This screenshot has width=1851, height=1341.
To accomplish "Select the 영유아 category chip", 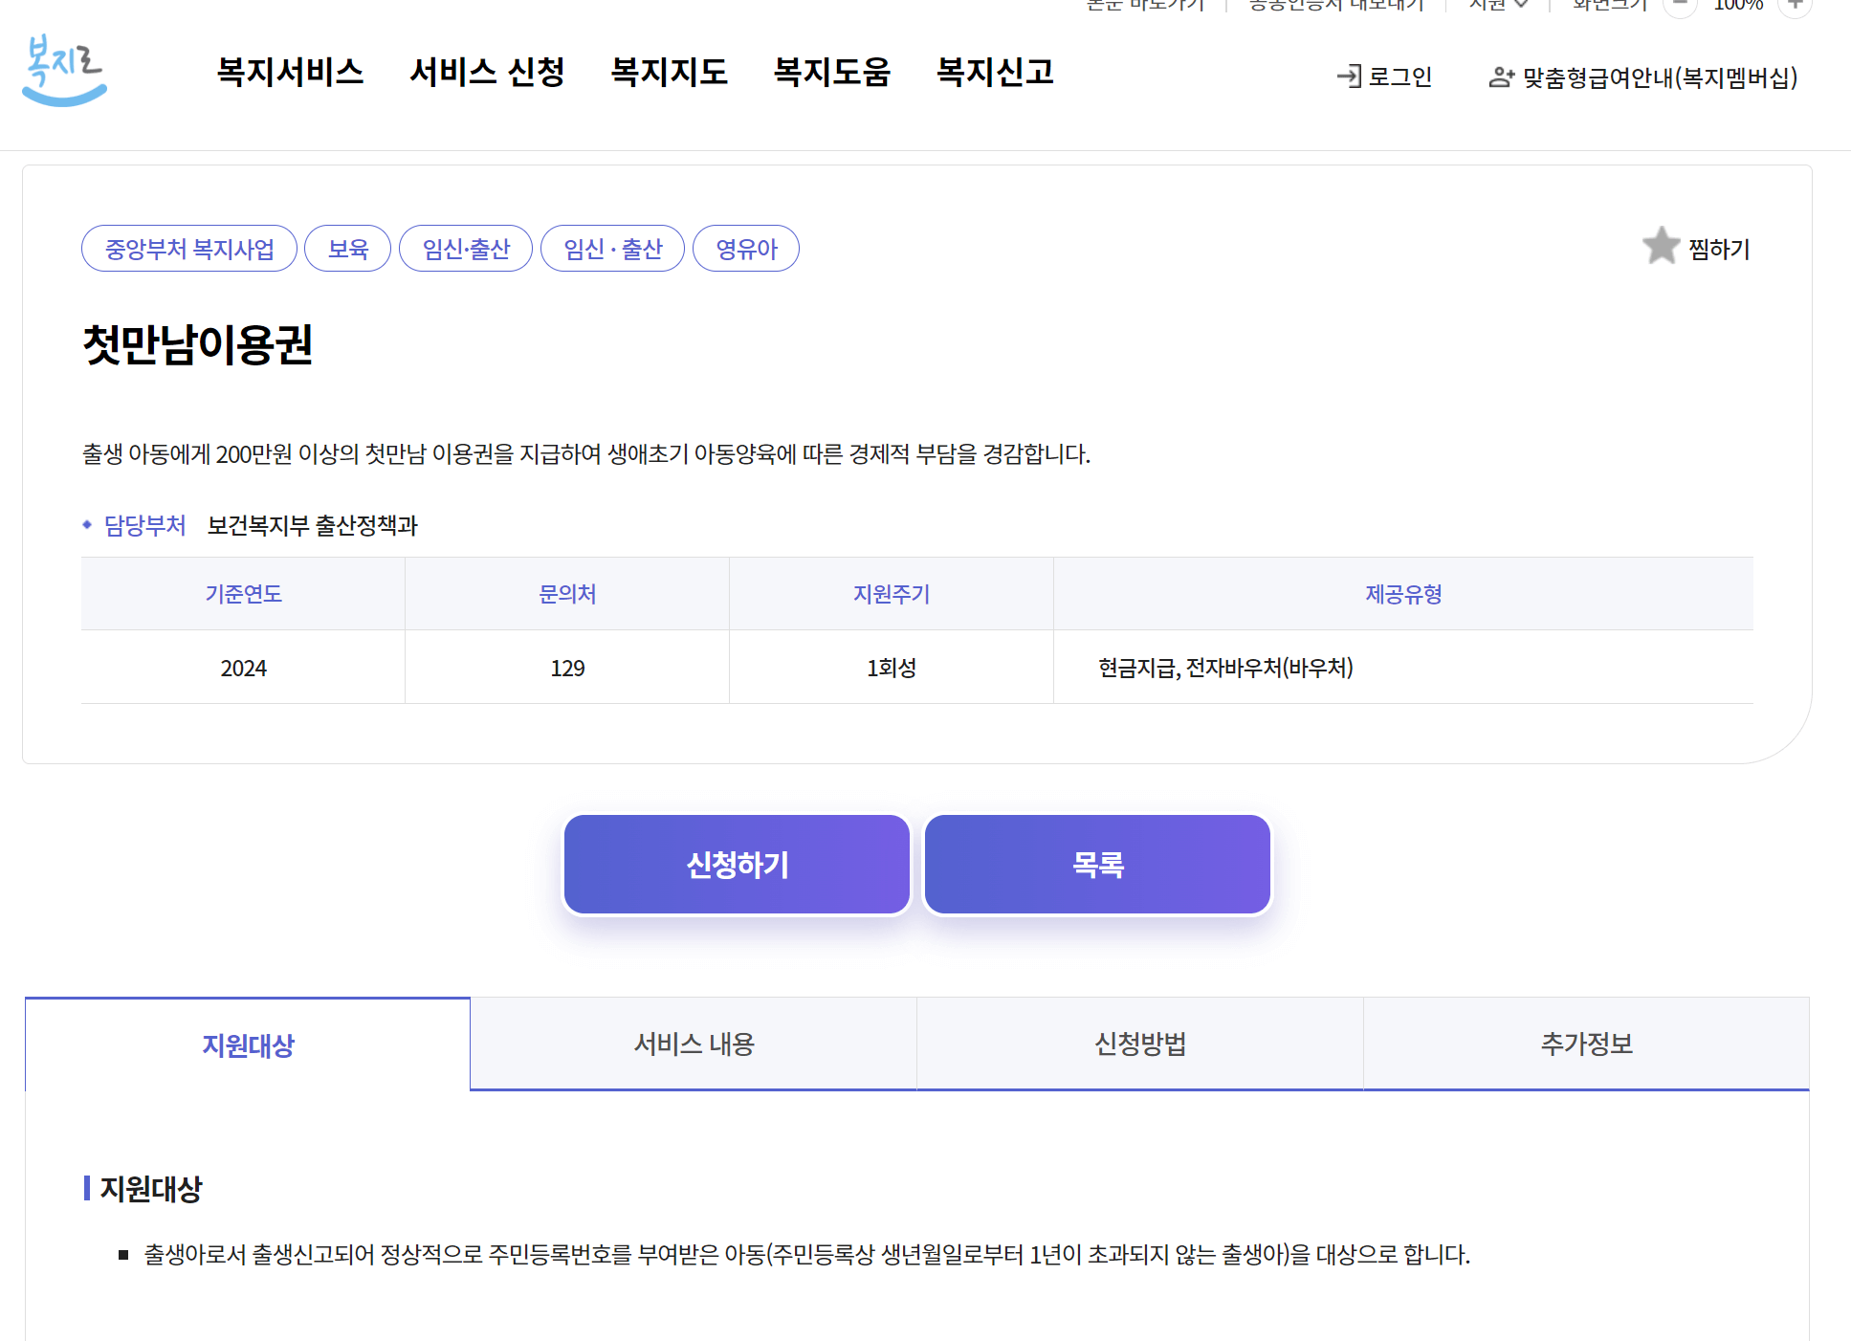I will (x=745, y=248).
